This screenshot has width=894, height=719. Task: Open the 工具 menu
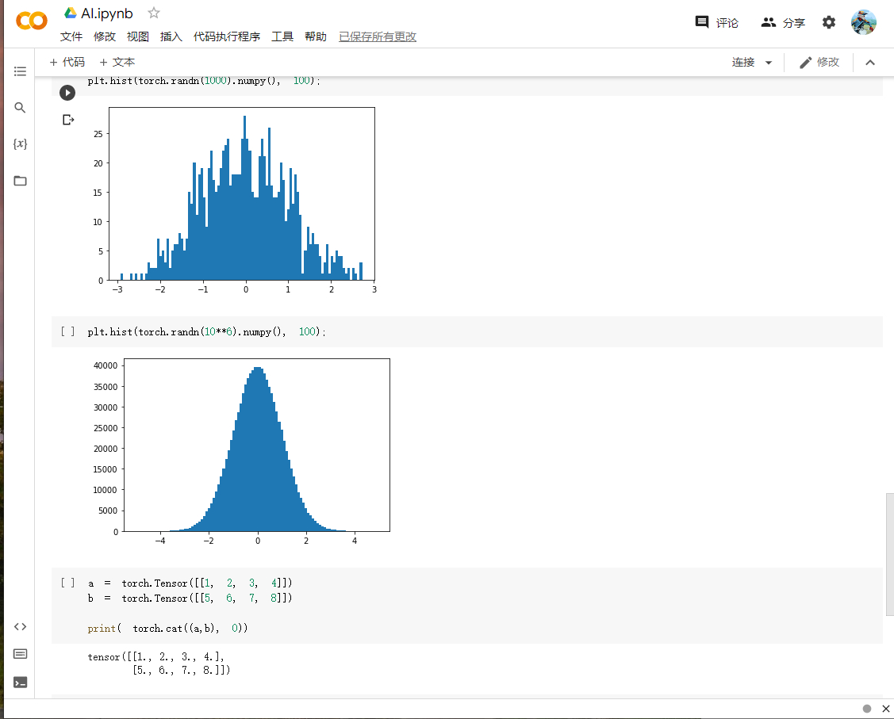282,36
